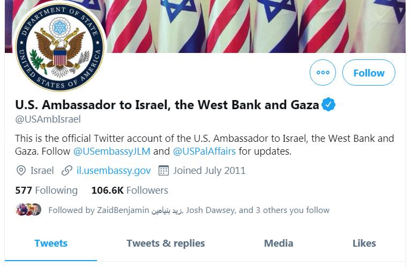Viewport: 412px width, 267px height.
Task: Follow the U.S. Ambassador account
Action: pyautogui.click(x=369, y=72)
